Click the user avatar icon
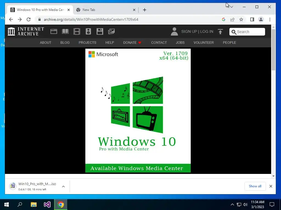 click(174, 31)
